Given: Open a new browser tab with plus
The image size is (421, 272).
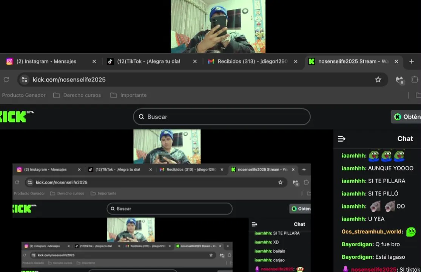Looking at the screenshot, I should [x=411, y=62].
